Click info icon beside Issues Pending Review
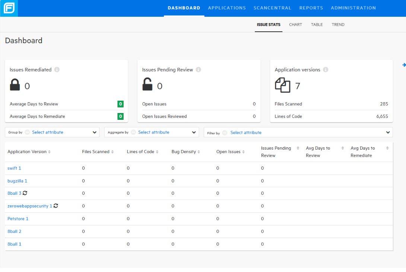The image size is (406, 272). (199, 70)
